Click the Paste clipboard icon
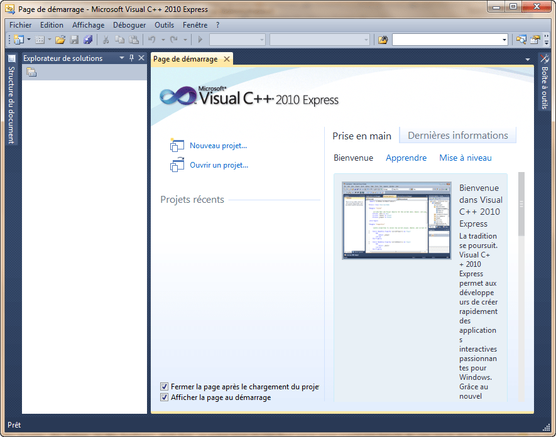The width and height of the screenshot is (556, 437). [134, 40]
